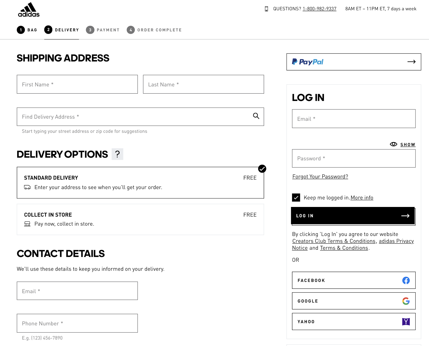Viewport: 429px width, 346px height.
Task: Click the address search magnifier icon
Action: (x=256, y=116)
